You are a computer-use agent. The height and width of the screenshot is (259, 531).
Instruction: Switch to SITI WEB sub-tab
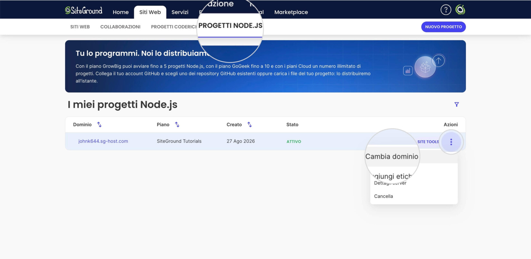tap(80, 27)
